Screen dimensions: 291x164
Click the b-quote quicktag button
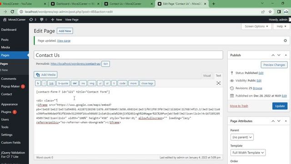pos(63,83)
